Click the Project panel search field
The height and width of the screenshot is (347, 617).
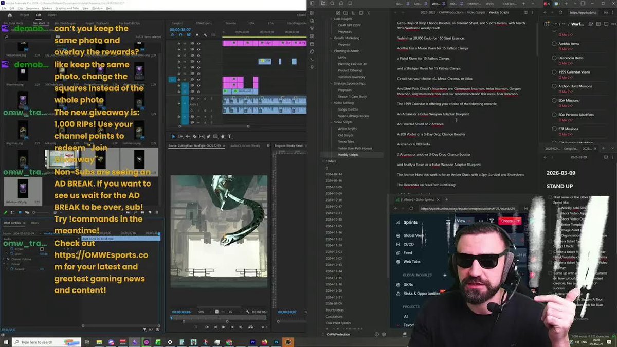(x=28, y=36)
